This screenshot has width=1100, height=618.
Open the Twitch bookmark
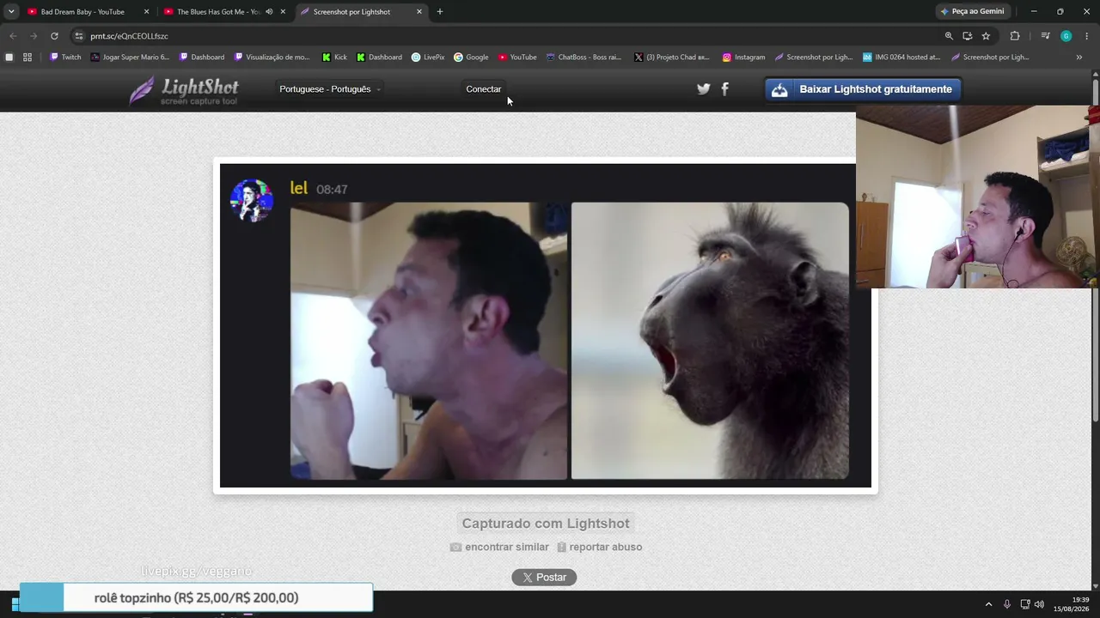tap(65, 58)
